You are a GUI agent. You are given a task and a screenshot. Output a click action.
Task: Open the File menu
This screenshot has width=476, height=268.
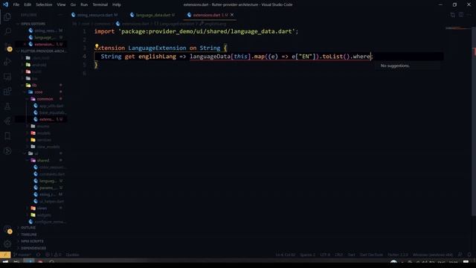pos(16,4)
